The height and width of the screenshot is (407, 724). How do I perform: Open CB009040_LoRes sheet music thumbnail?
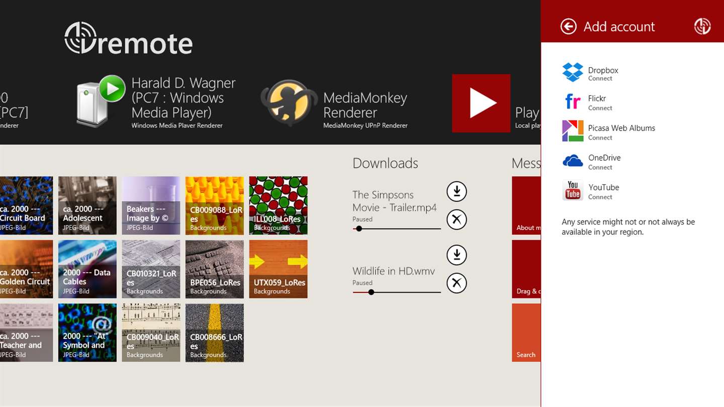[x=151, y=333]
